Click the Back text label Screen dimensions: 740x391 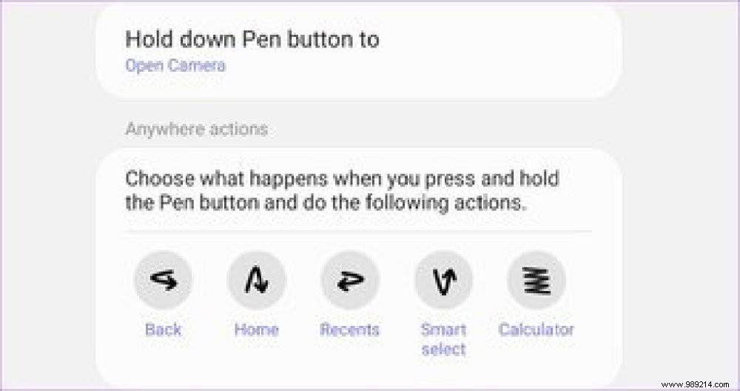[164, 329]
